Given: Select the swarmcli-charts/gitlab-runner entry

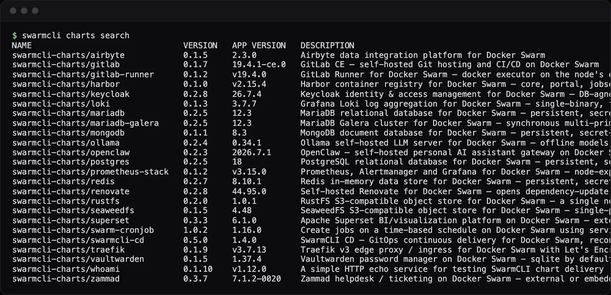Looking at the screenshot, I should click(x=83, y=75).
